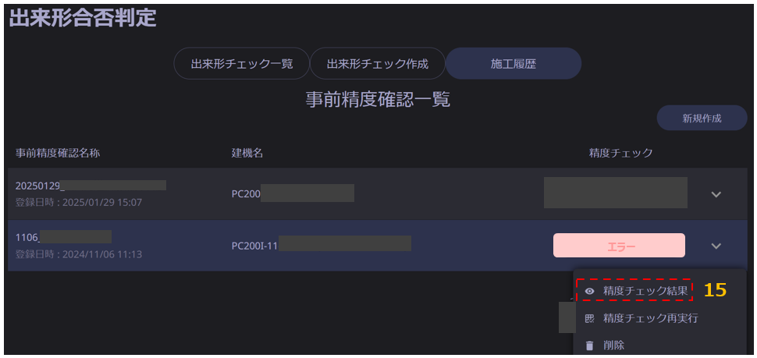Choose 精度チェック結果 from the menu
The image size is (757, 358).
point(645,291)
